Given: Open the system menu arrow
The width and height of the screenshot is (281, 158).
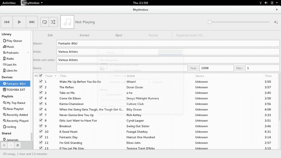Looking at the screenshot, I should click(277, 3).
